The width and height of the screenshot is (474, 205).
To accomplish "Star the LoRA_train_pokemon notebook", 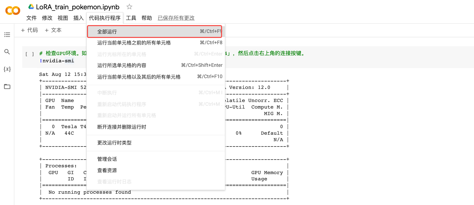I will 129,7.
